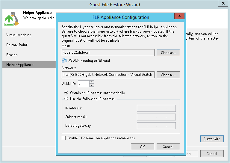
Task: Click the VMs running status icon
Action: tap(64, 61)
